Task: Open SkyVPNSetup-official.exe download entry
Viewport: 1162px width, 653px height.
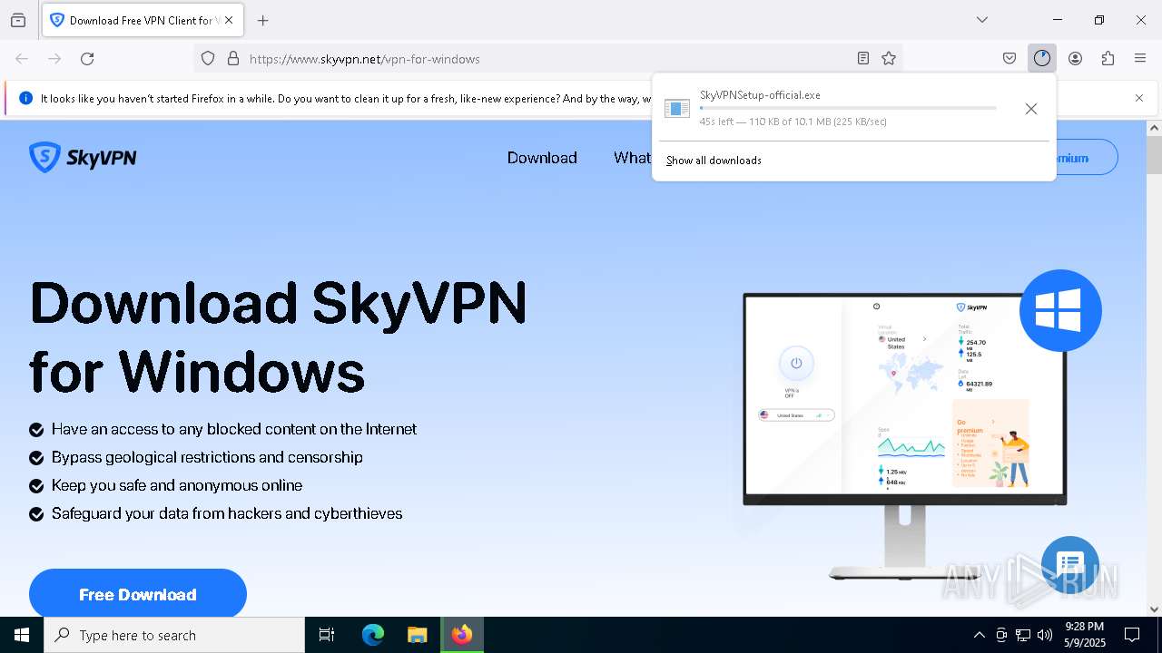Action: [x=831, y=108]
